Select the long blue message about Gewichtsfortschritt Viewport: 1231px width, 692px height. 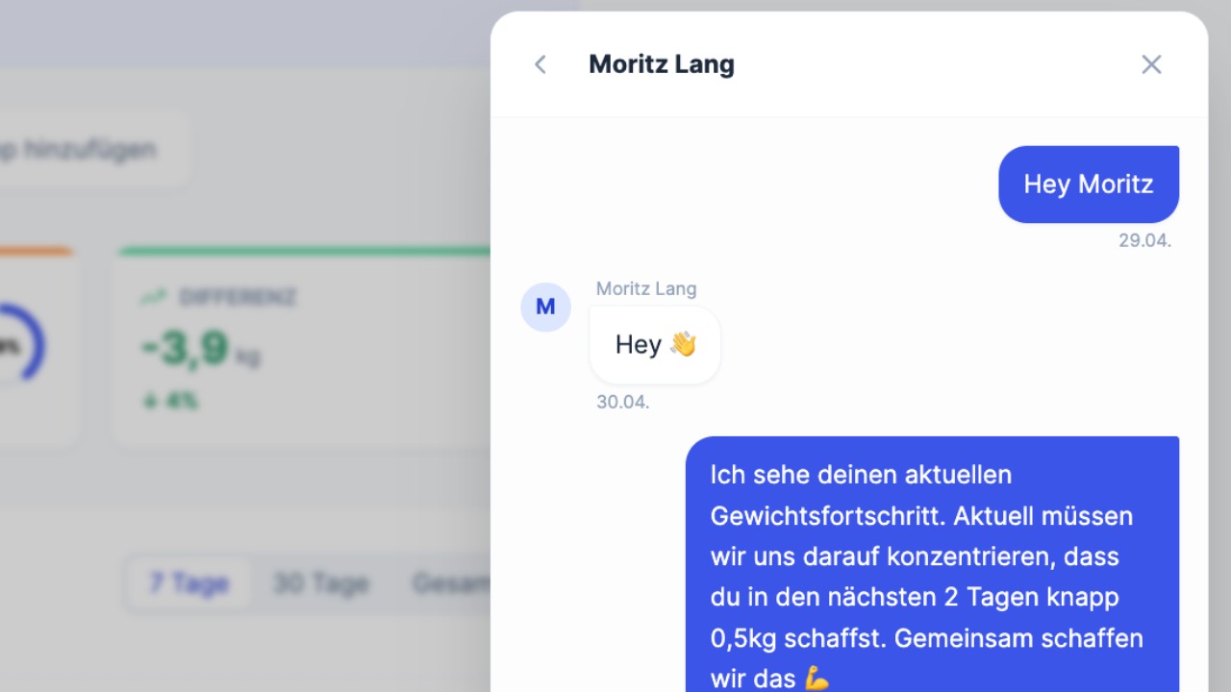[x=932, y=564]
